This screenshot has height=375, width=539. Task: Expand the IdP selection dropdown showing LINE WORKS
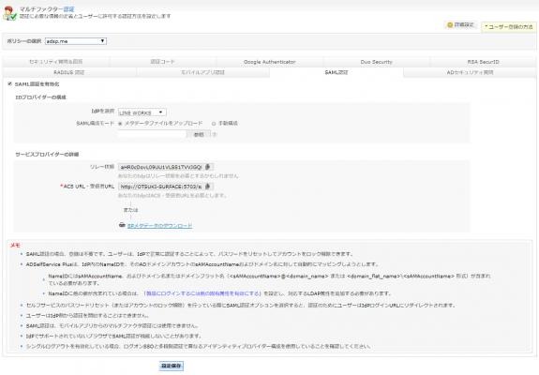click(x=142, y=112)
